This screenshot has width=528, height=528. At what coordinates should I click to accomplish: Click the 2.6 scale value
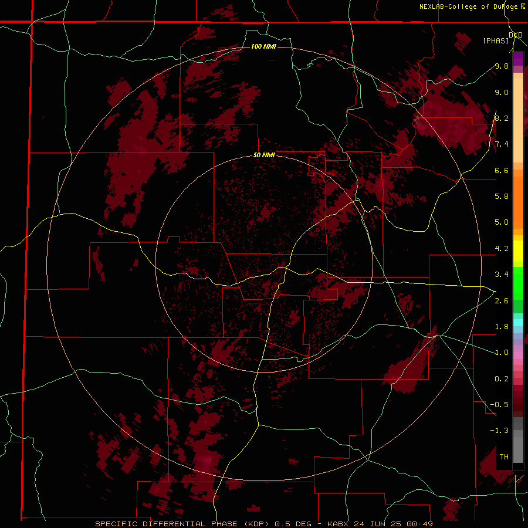(502, 301)
